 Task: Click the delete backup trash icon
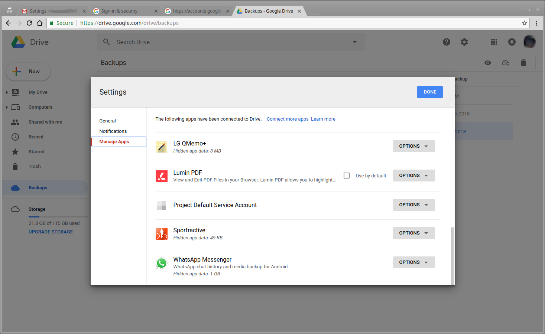523,63
